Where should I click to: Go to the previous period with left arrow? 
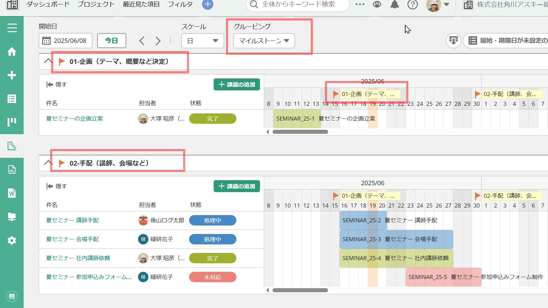click(x=142, y=41)
